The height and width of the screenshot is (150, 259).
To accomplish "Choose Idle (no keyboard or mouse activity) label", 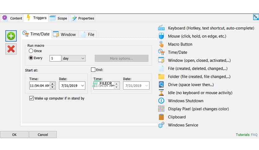I will [x=200, y=93].
